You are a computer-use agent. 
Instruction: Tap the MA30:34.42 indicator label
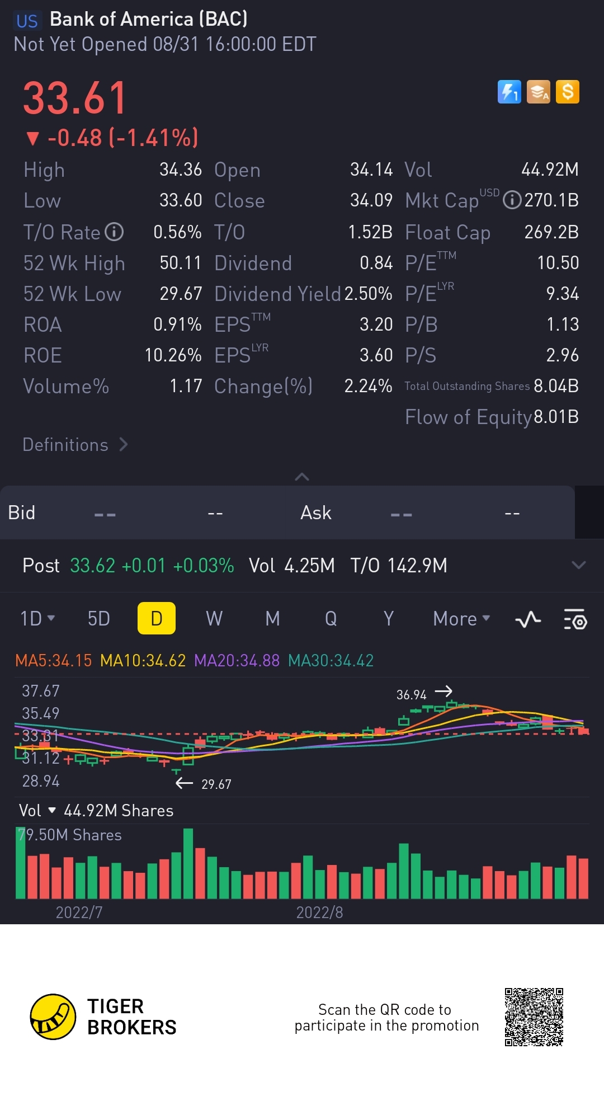click(x=331, y=661)
